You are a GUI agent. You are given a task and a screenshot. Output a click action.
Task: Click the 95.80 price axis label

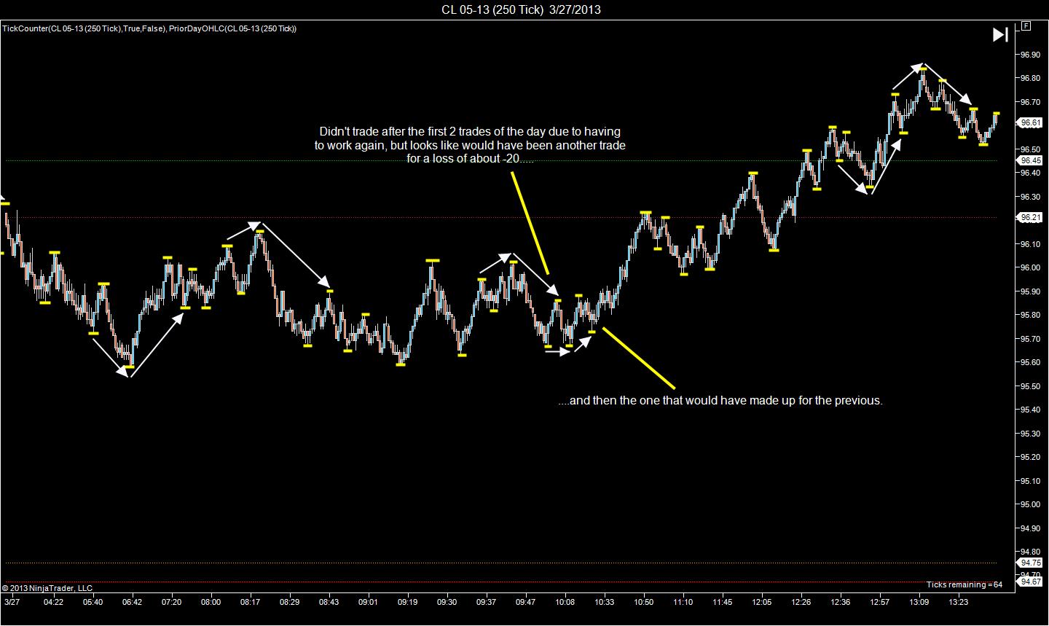pyautogui.click(x=1030, y=315)
